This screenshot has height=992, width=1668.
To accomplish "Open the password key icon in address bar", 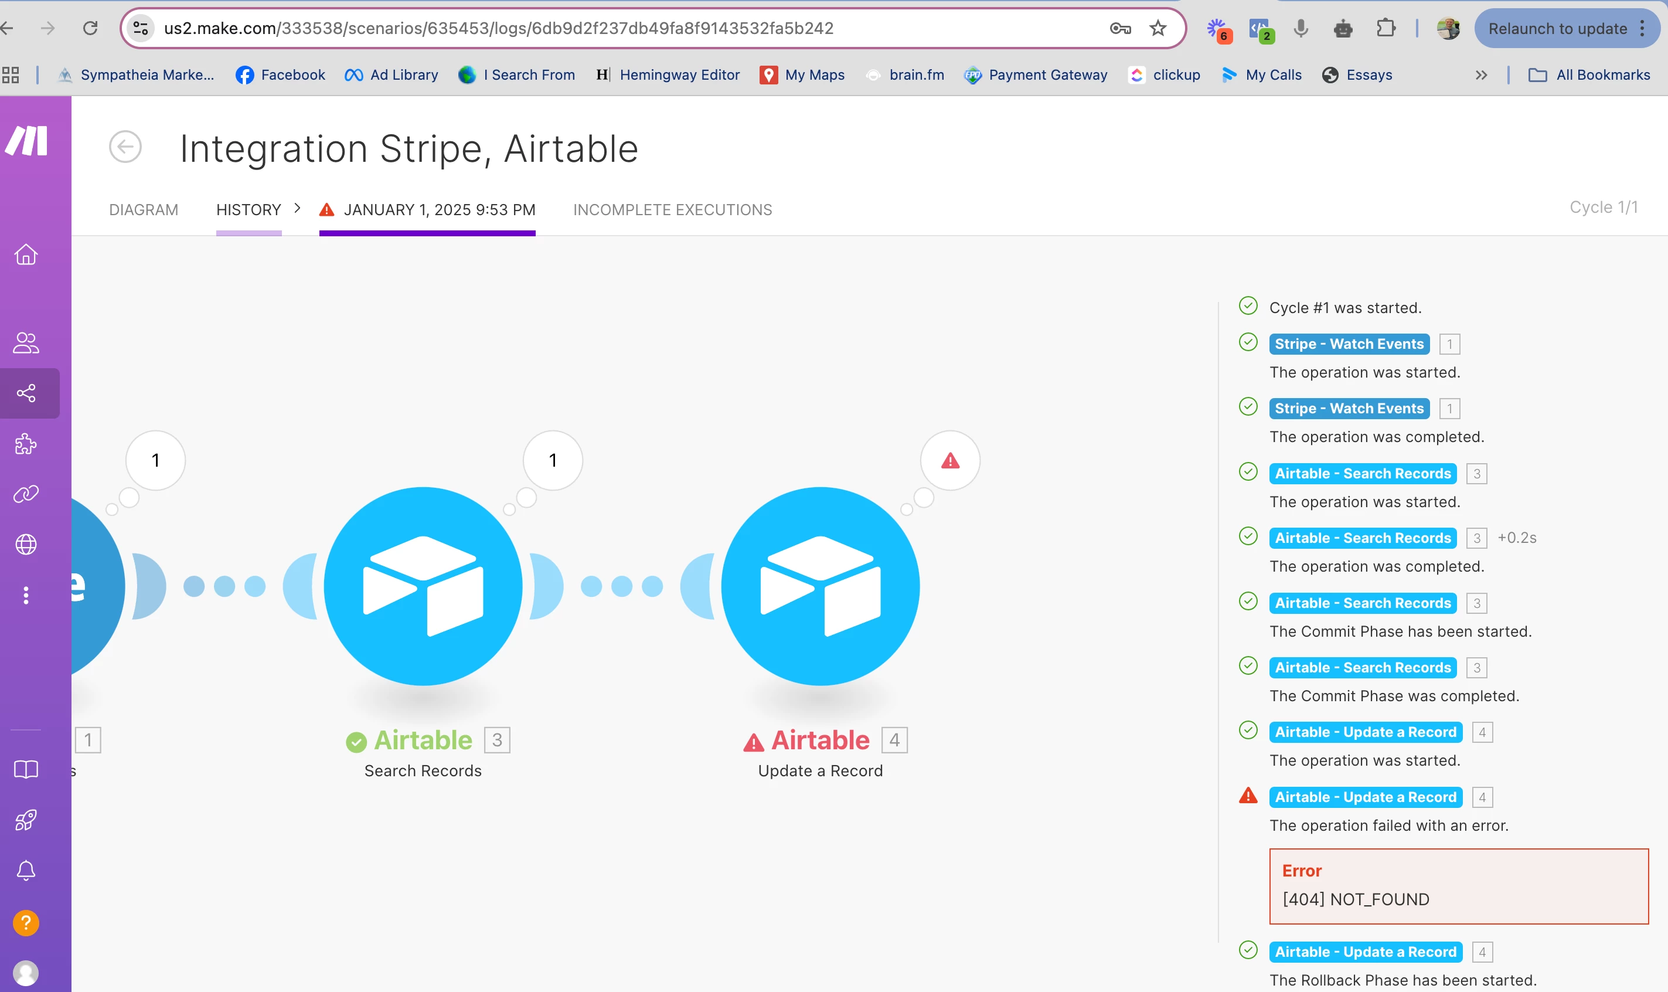I will (x=1120, y=28).
